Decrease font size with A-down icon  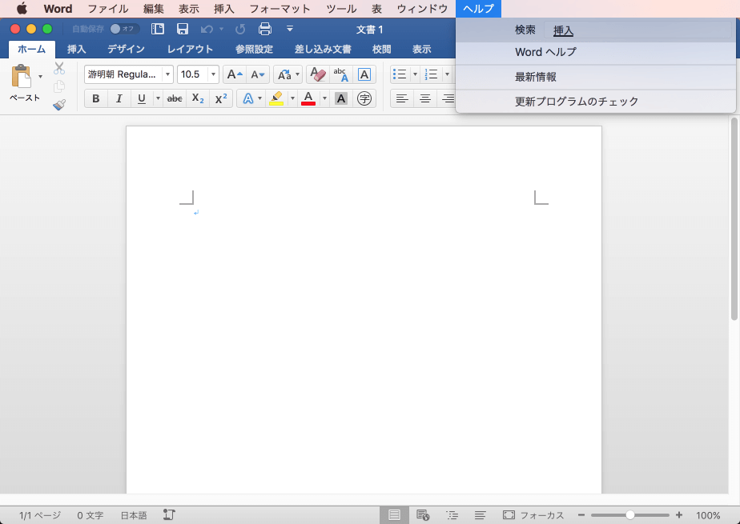tap(258, 74)
